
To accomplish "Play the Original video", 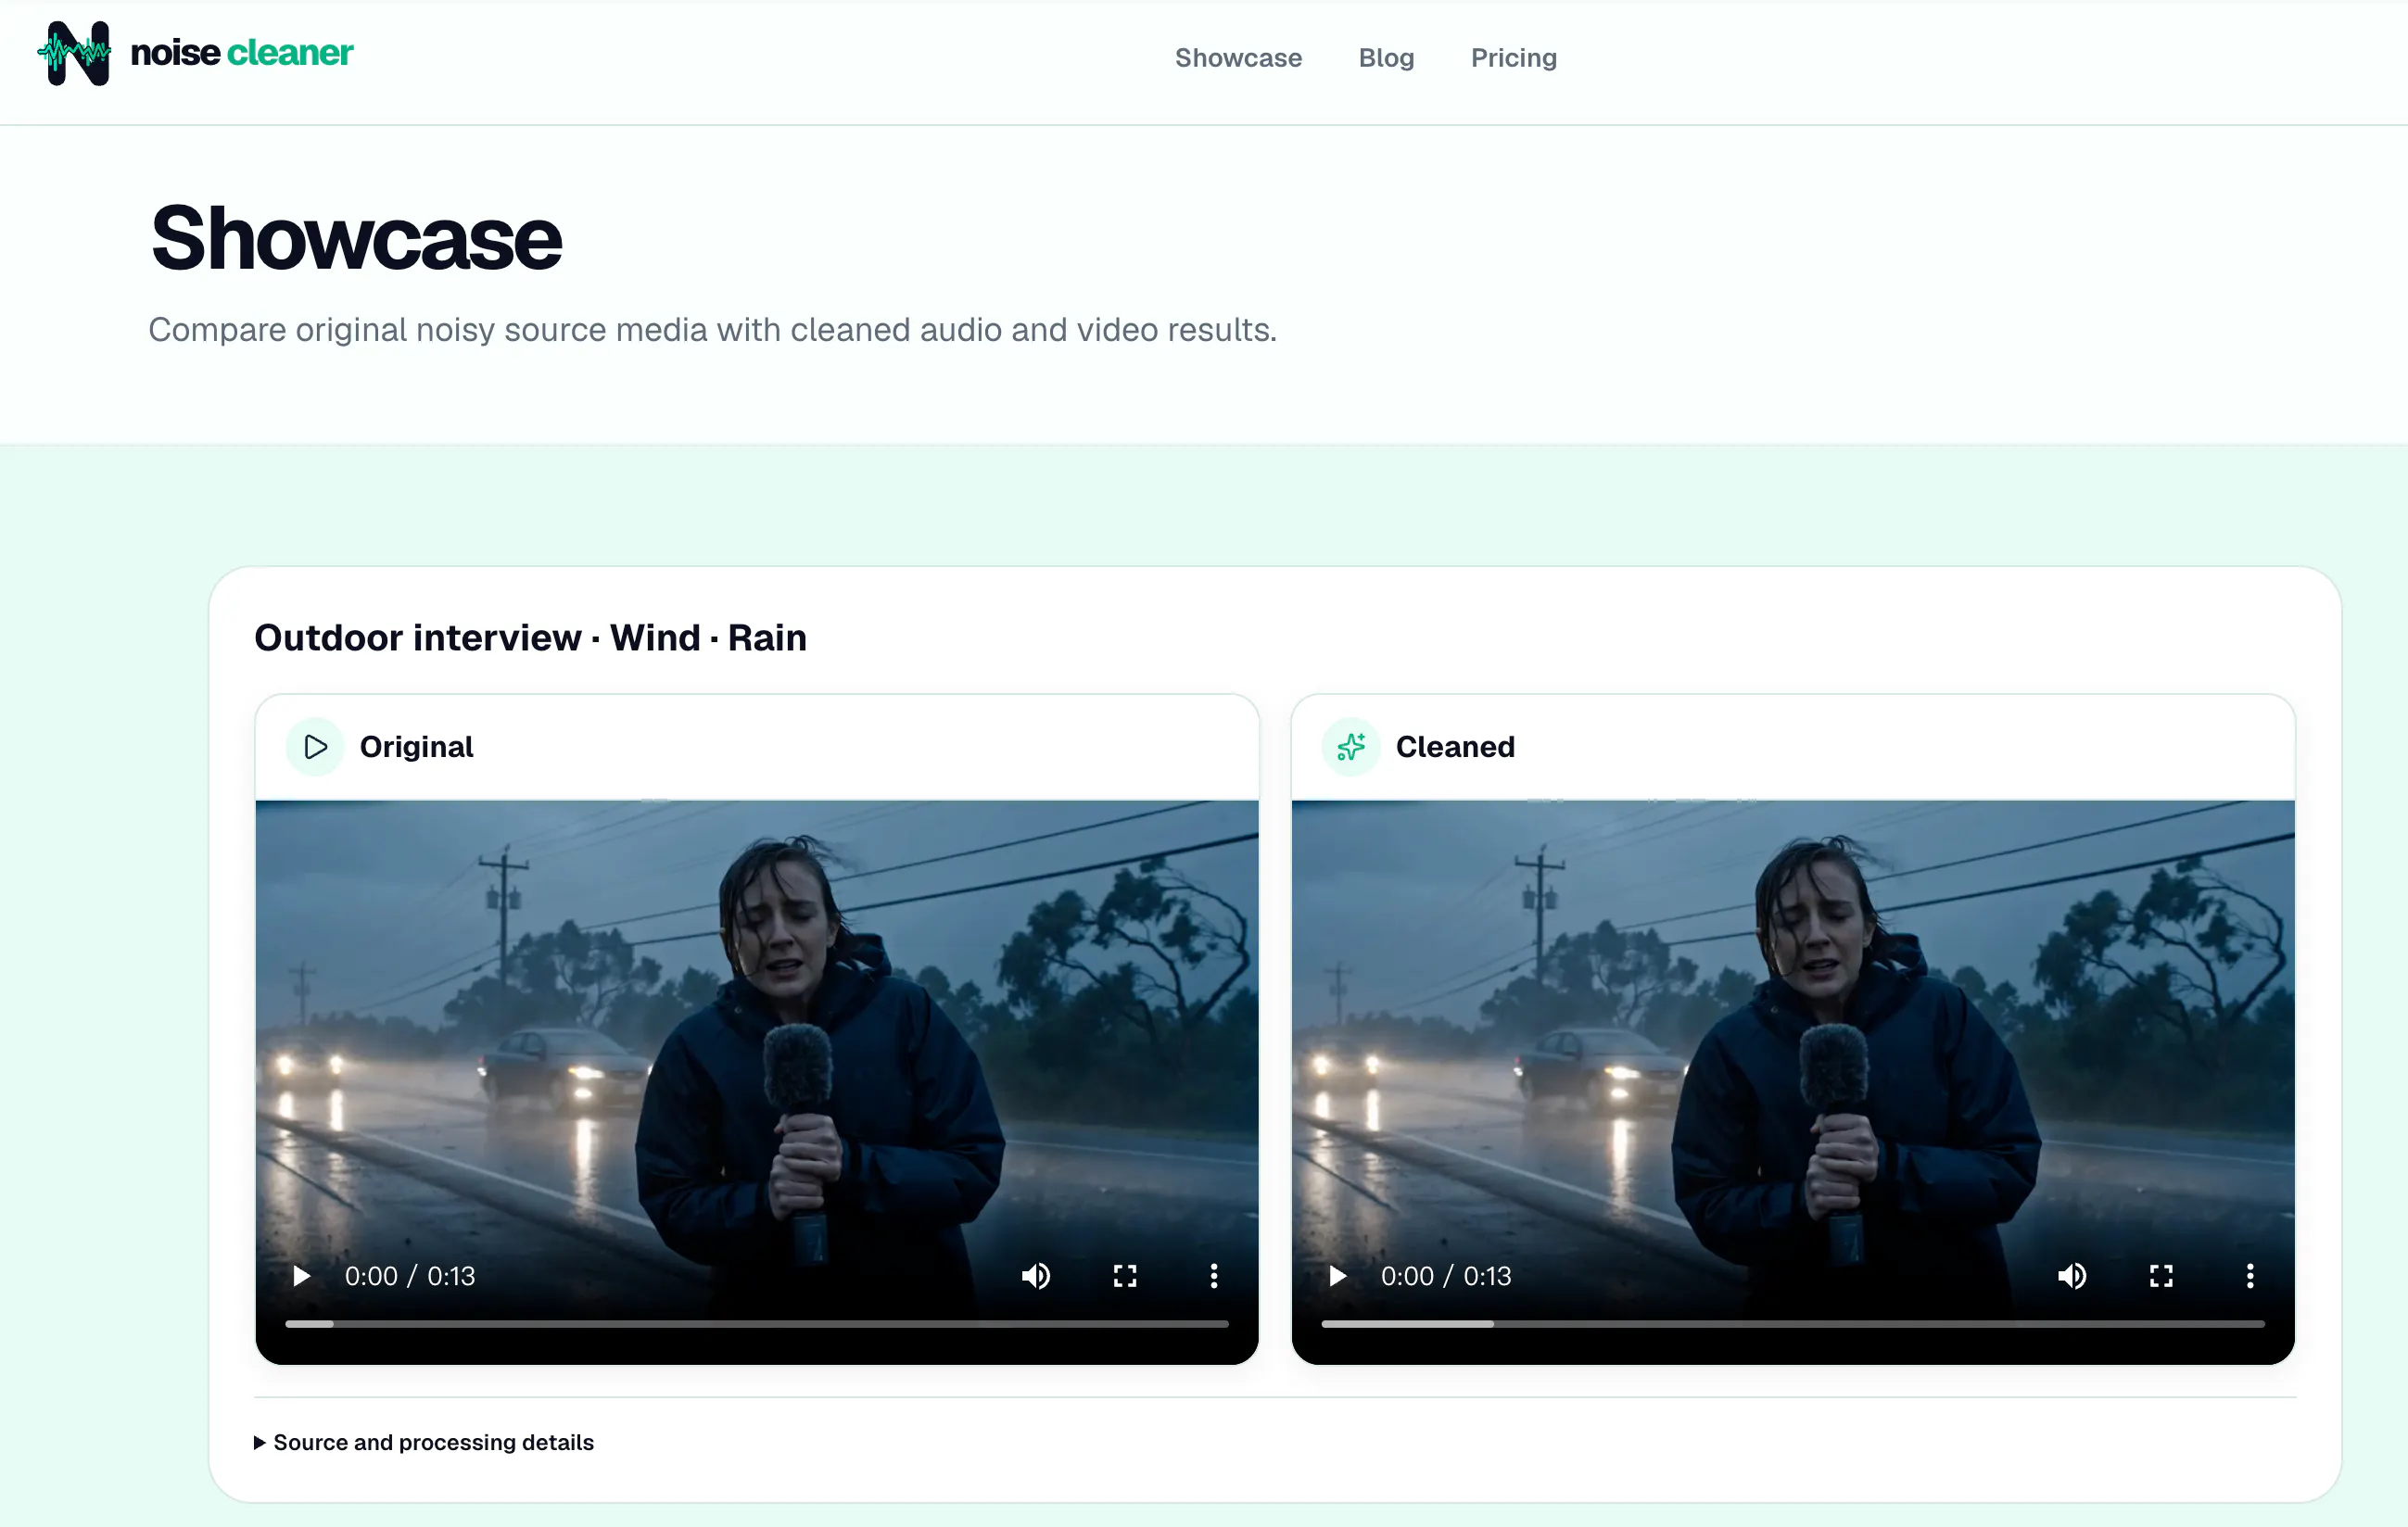I will pyautogui.click(x=301, y=1276).
